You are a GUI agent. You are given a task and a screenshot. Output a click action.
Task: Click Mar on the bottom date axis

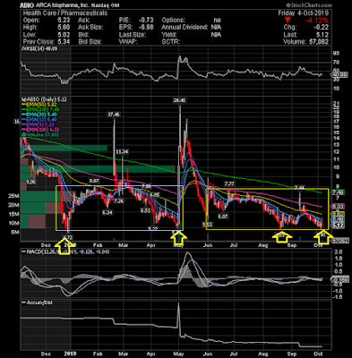[123, 354]
